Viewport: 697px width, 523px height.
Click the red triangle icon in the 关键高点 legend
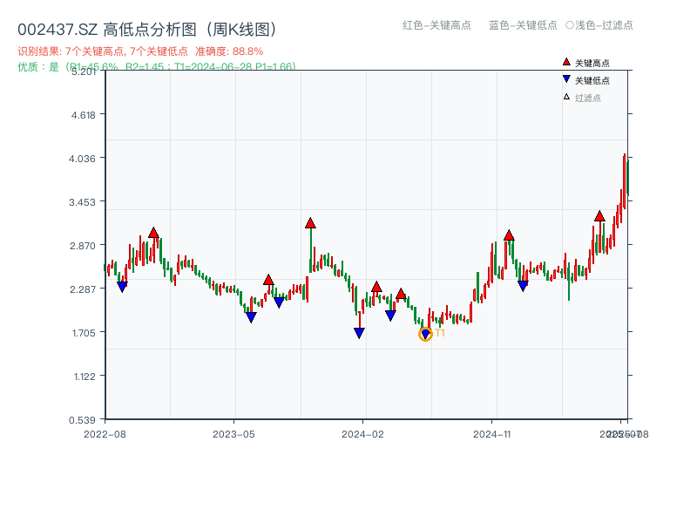tap(566, 62)
